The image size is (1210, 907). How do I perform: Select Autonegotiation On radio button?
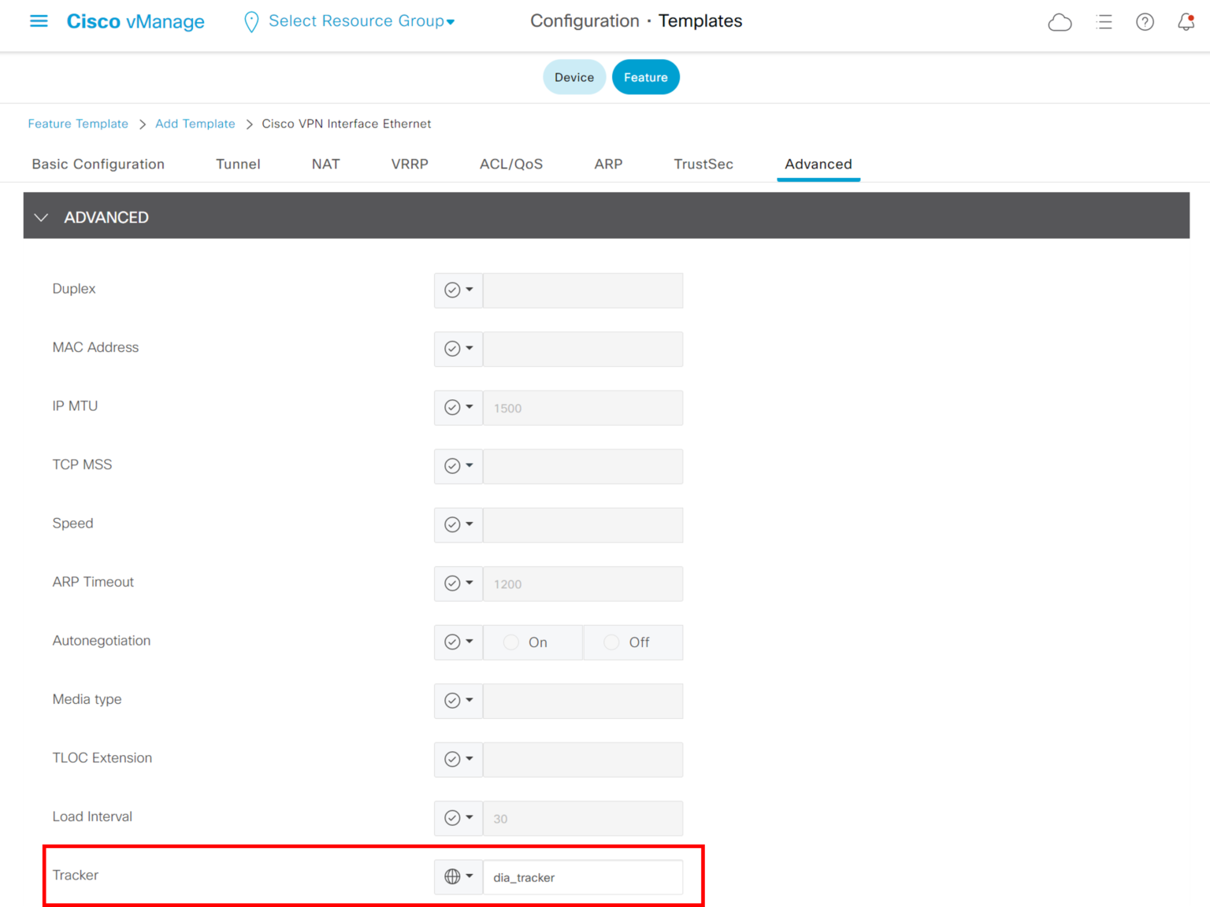510,642
